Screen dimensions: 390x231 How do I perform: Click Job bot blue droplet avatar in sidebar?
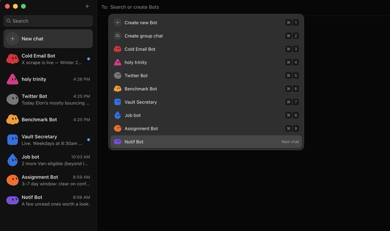point(13,160)
